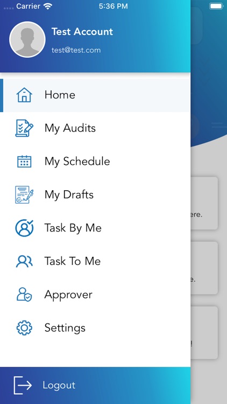Tap the Logout arrow icon
The image size is (227, 404).
pyautogui.click(x=23, y=386)
